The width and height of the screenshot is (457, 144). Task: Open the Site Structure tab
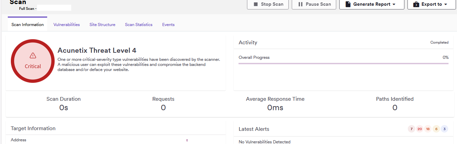pos(102,24)
